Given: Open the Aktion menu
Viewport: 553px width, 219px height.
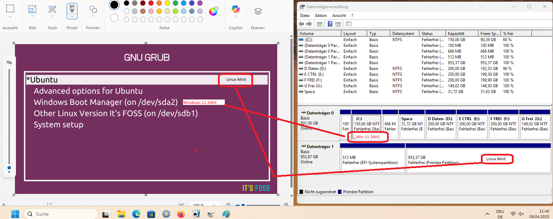Looking at the screenshot, I should point(321,16).
